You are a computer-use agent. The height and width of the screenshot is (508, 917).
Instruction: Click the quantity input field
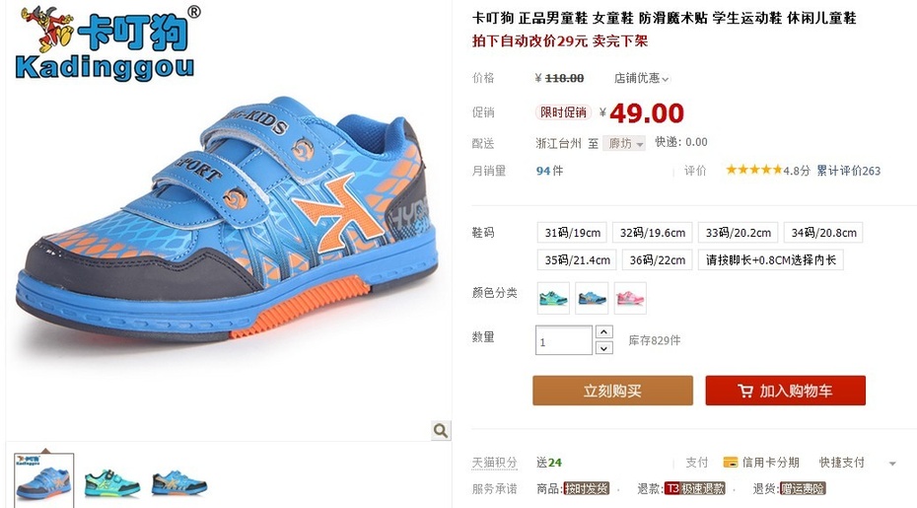point(564,340)
